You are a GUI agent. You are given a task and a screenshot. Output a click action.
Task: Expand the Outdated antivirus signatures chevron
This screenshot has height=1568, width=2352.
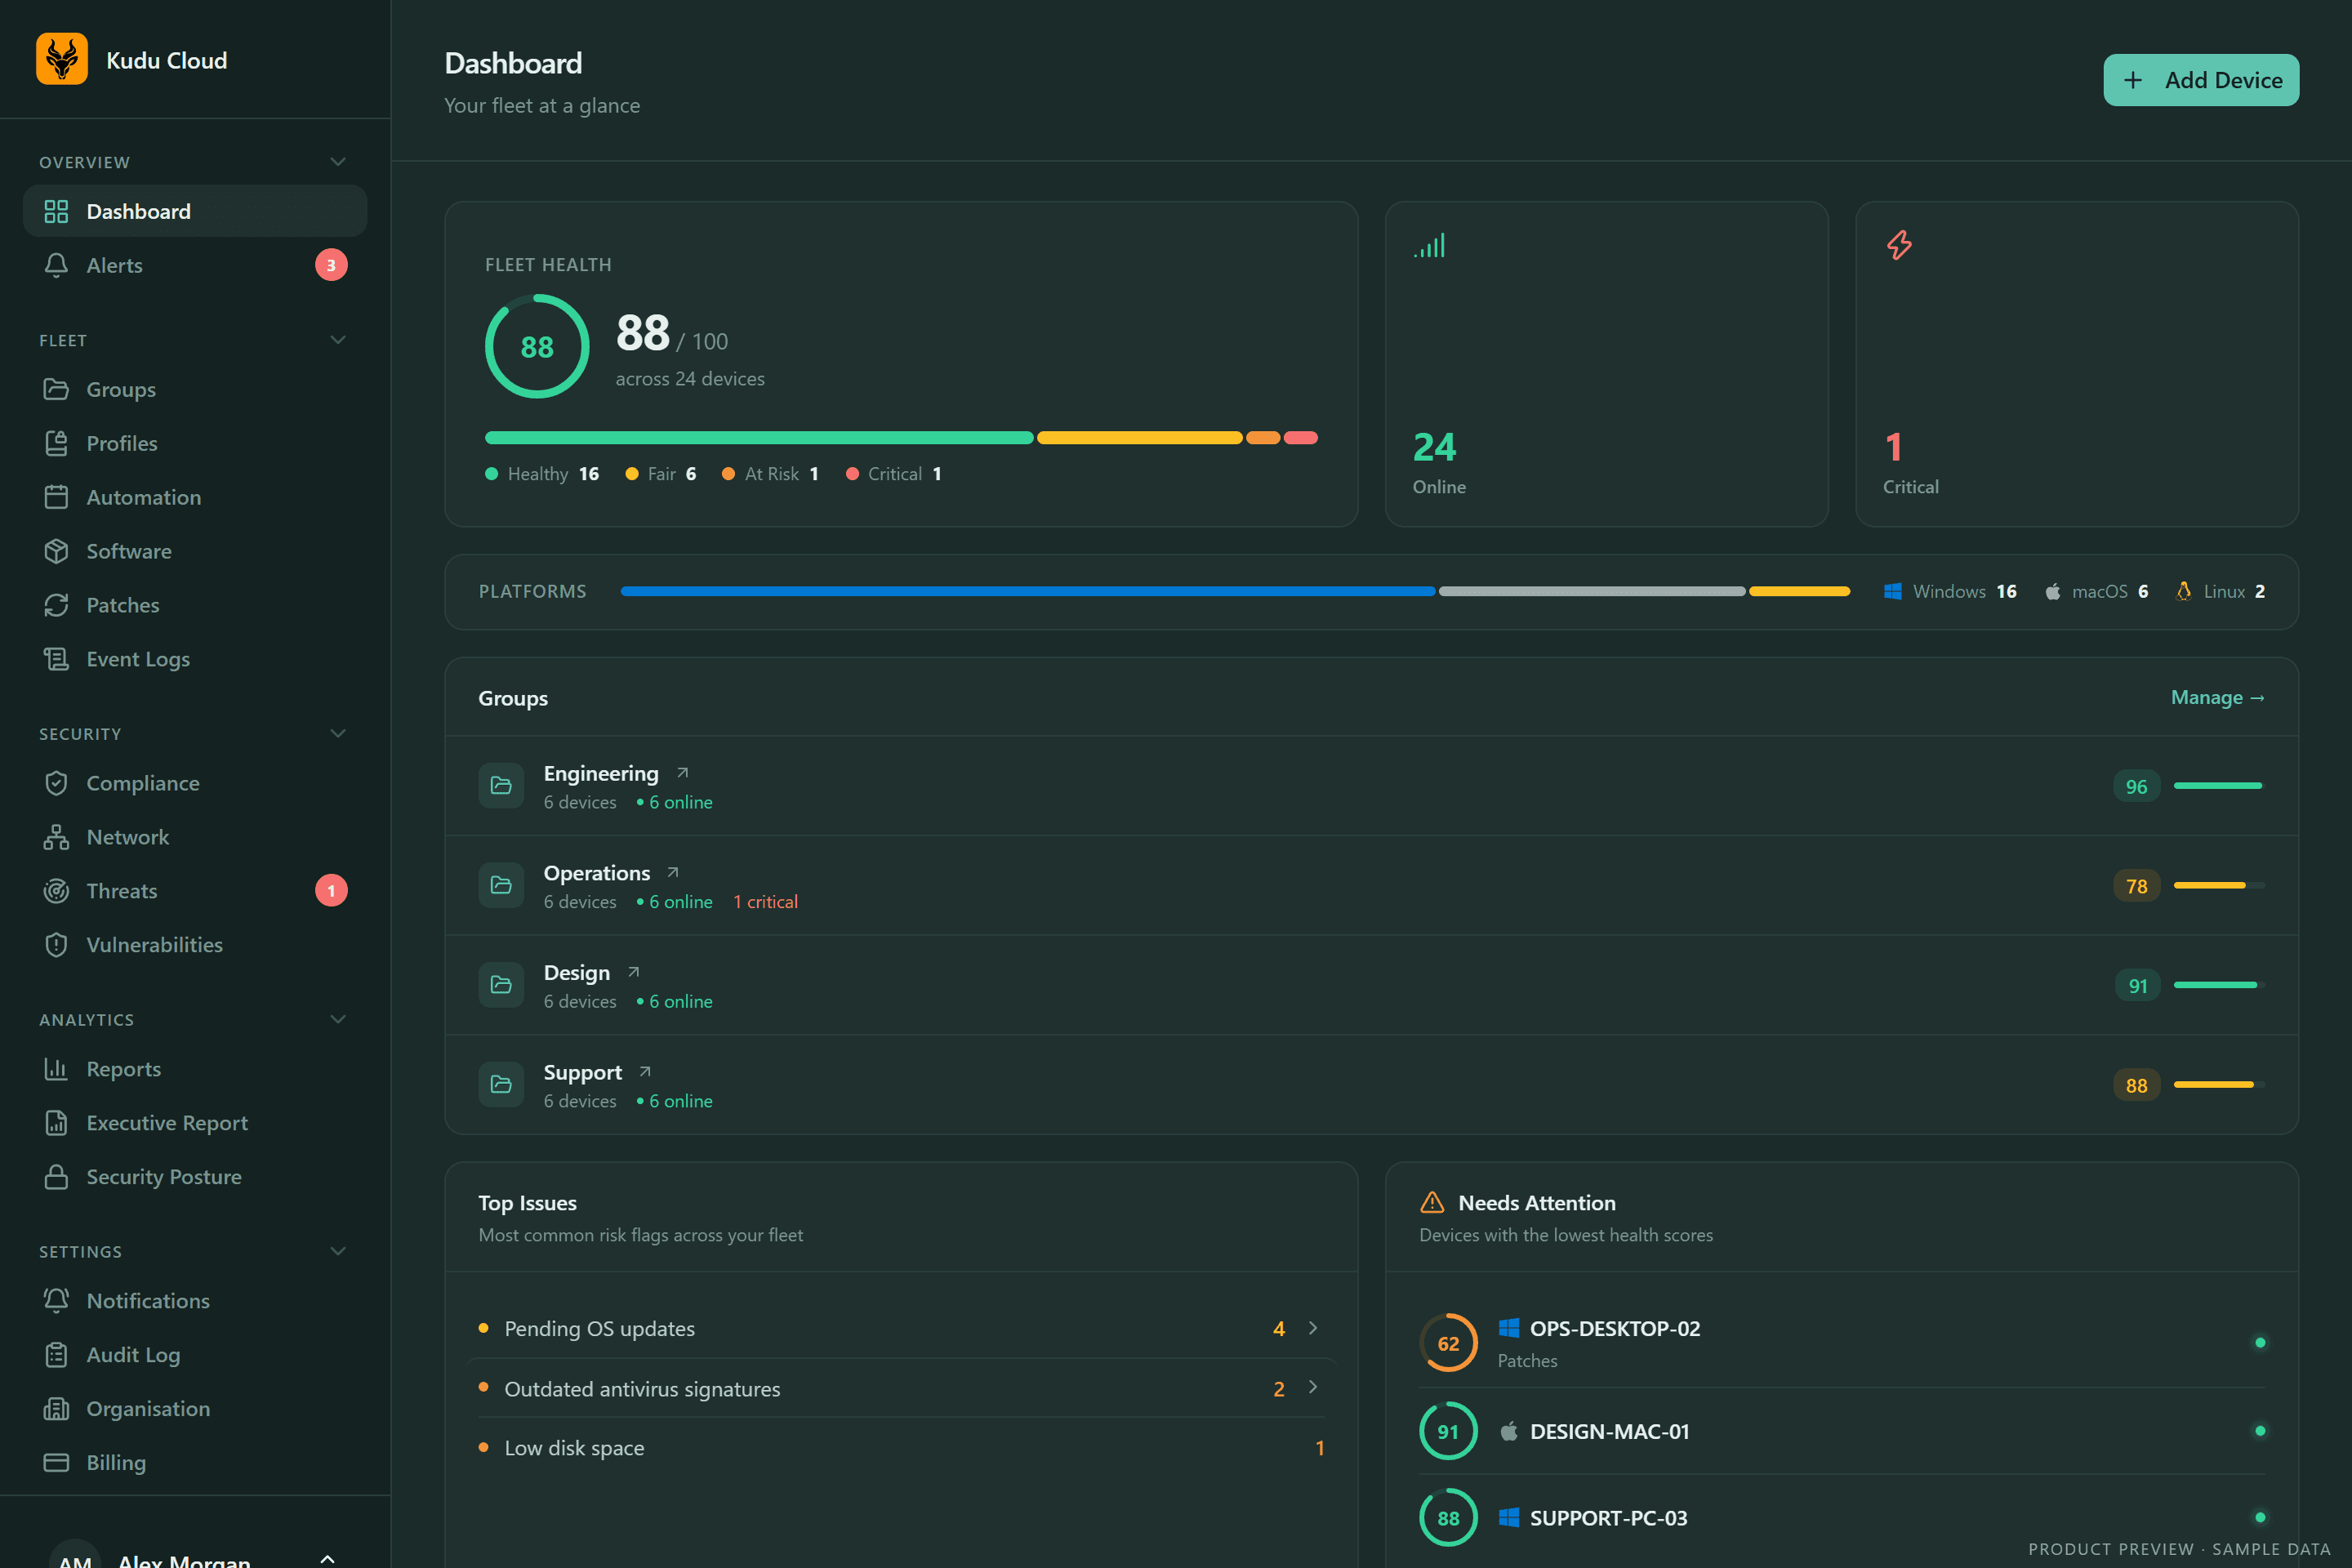pyautogui.click(x=1313, y=1388)
